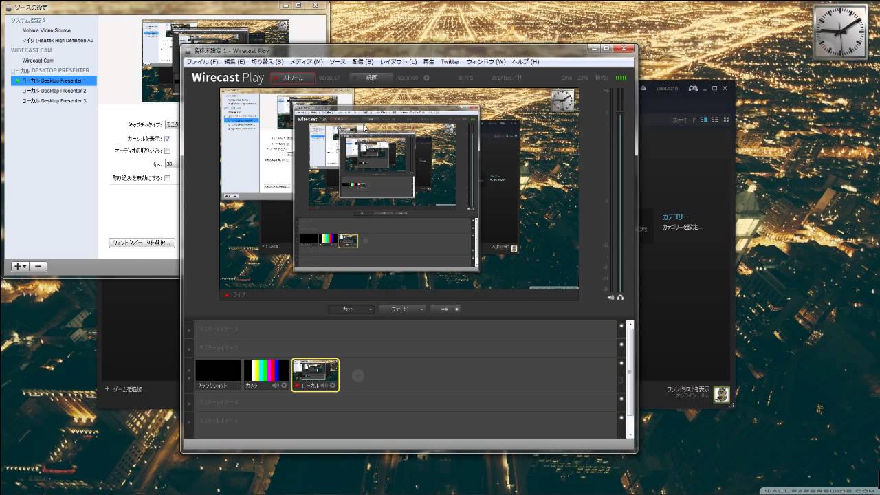This screenshot has width=880, height=495.
Task: Open settings gear on the カメラ shot
Action: (x=284, y=386)
